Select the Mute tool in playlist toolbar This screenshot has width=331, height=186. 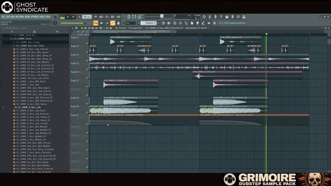click(93, 28)
